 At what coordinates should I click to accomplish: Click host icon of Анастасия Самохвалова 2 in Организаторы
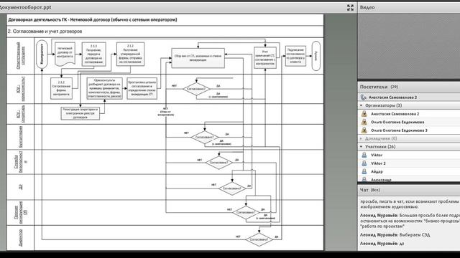tap(364, 114)
